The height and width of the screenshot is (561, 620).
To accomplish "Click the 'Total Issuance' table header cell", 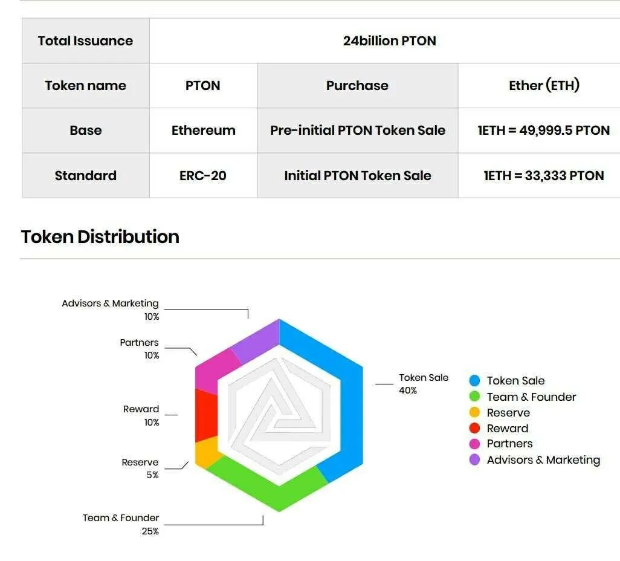I will click(85, 41).
